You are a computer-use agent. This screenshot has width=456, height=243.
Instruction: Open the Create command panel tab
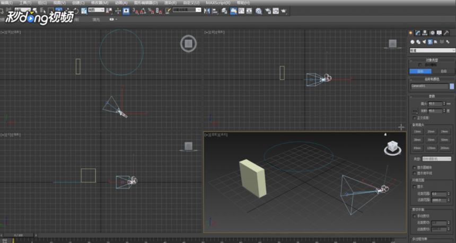pyautogui.click(x=410, y=33)
